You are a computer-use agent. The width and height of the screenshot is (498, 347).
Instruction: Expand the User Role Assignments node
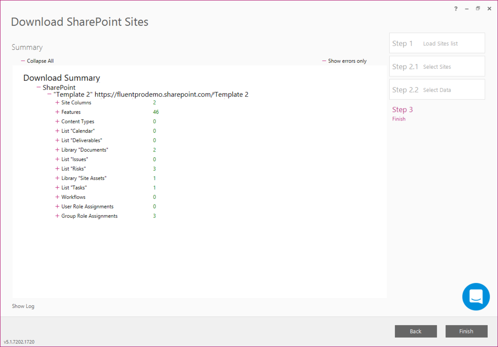[57, 206]
